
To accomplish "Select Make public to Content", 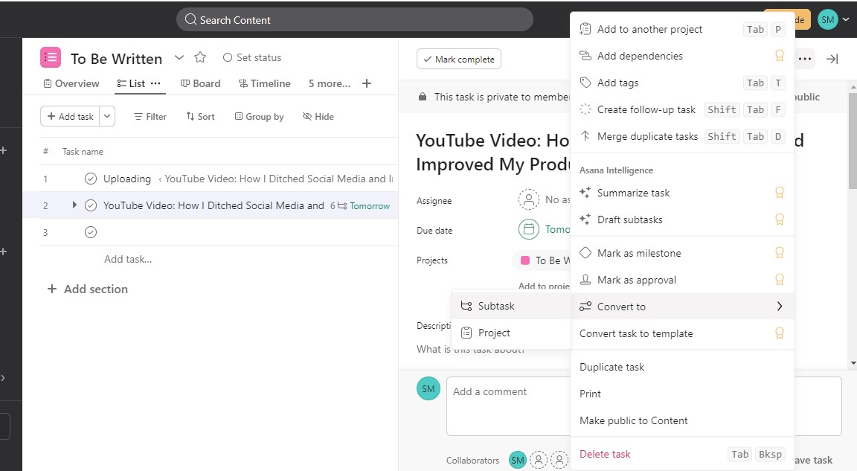I will 681,420.
